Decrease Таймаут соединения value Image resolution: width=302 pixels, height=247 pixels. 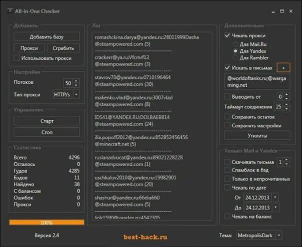286,109
